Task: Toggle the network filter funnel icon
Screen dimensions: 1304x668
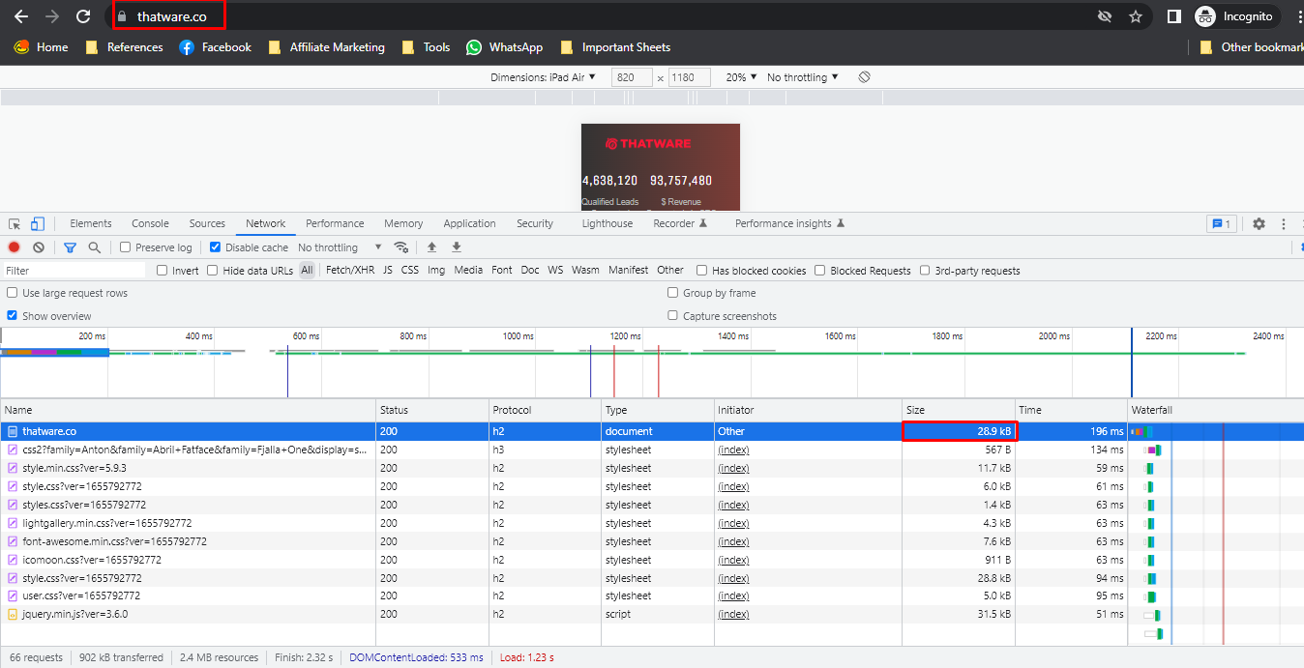Action: coord(70,247)
